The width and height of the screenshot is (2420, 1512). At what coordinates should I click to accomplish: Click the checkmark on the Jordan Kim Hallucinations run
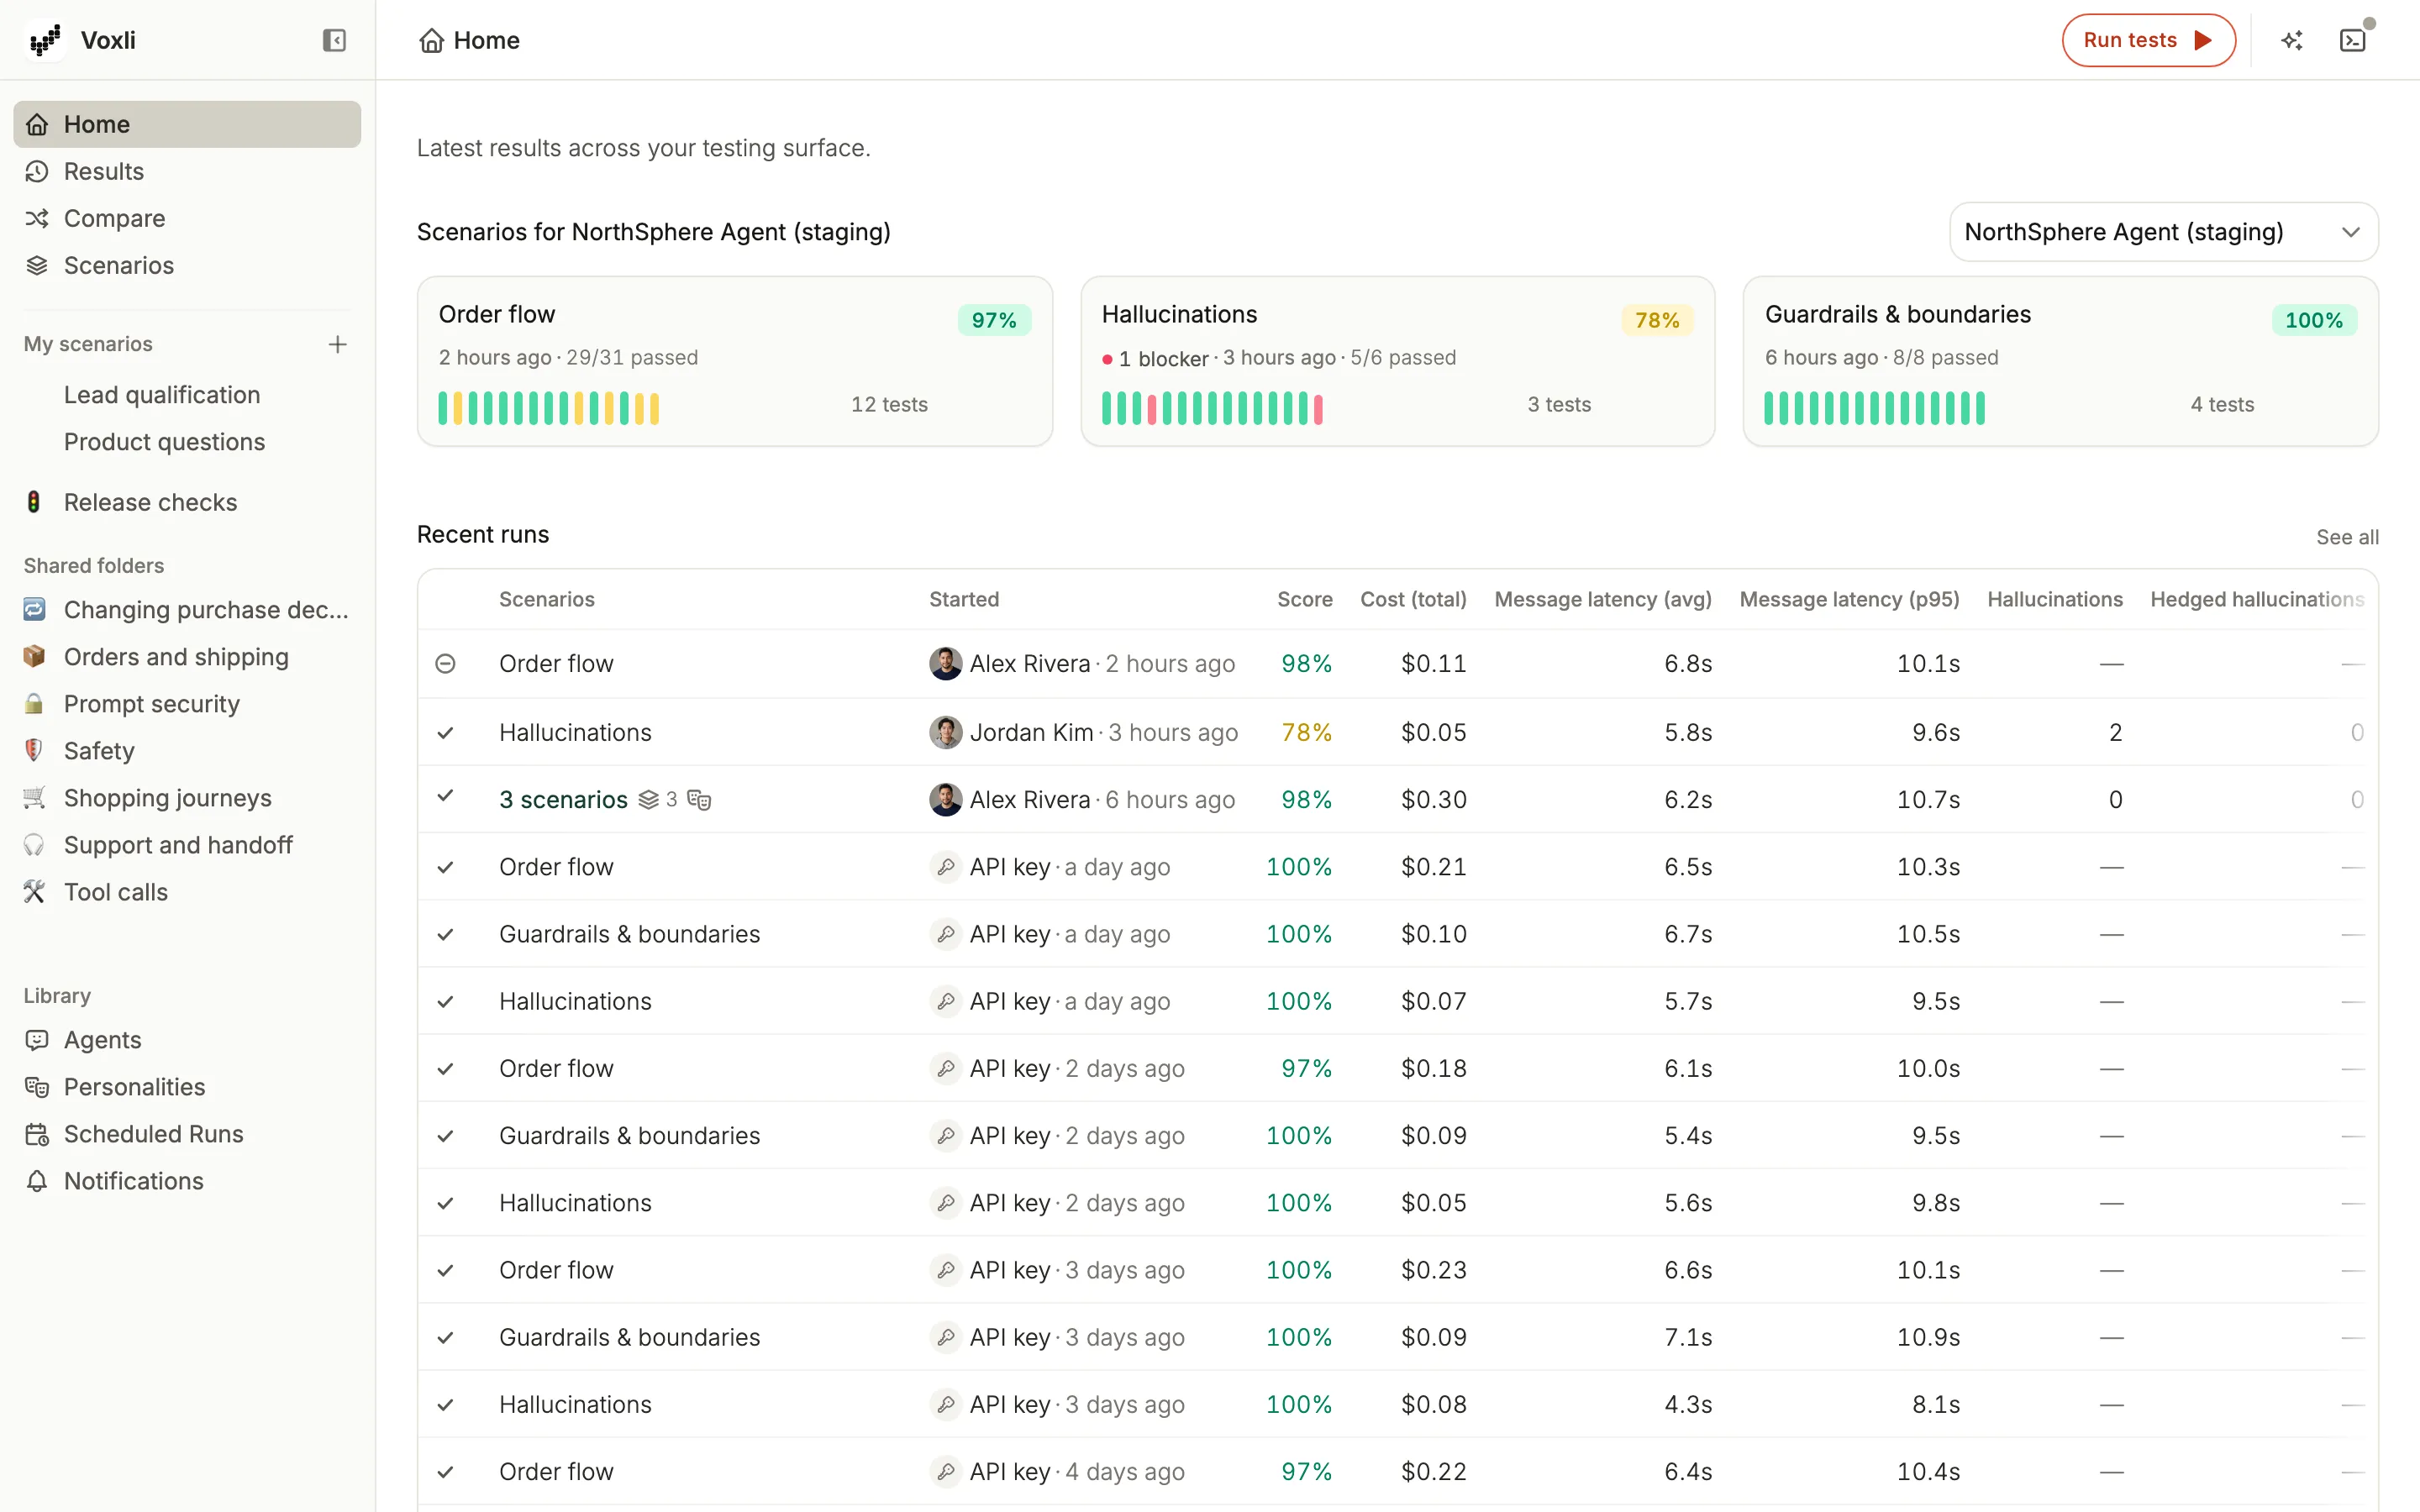click(445, 732)
